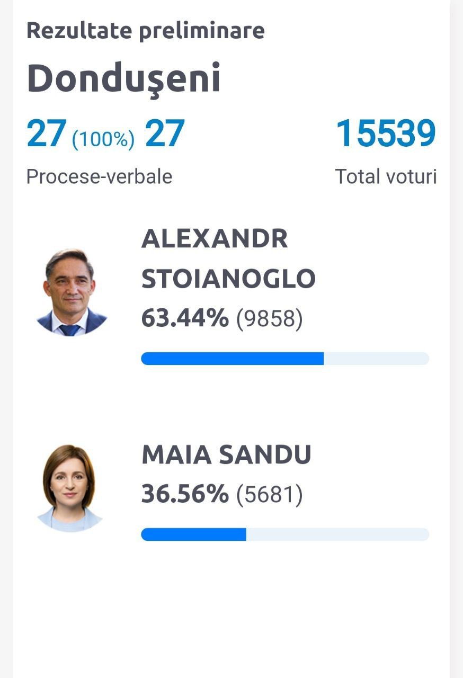Click Maia Sandu's portrait photo

[x=69, y=488]
